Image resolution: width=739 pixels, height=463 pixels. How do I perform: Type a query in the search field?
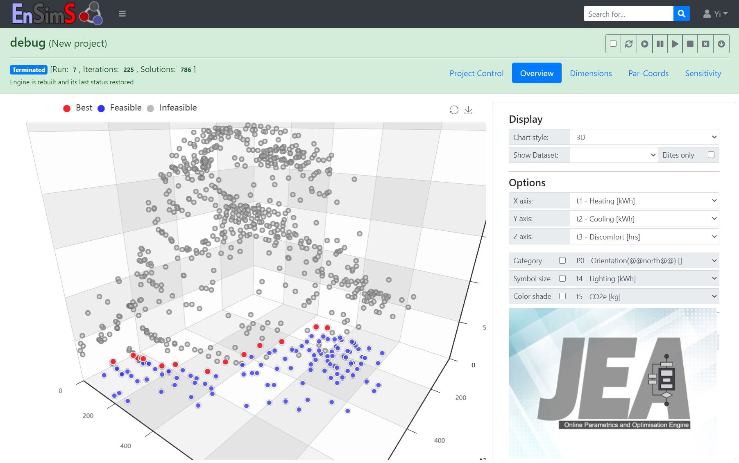[628, 14]
